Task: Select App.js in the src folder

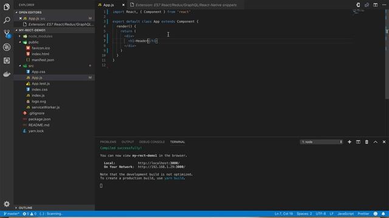Action: [36, 78]
